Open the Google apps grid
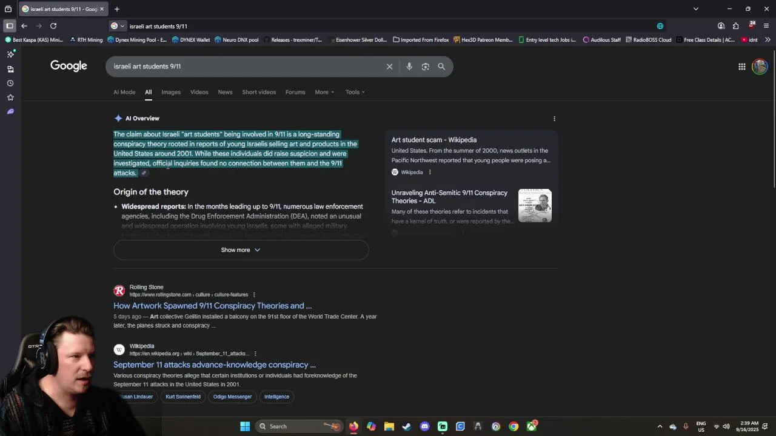 (741, 67)
